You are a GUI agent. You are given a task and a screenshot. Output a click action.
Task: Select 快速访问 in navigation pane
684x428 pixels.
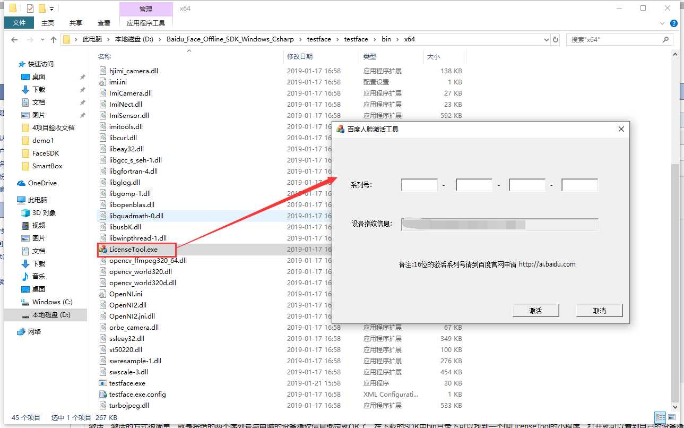click(40, 64)
